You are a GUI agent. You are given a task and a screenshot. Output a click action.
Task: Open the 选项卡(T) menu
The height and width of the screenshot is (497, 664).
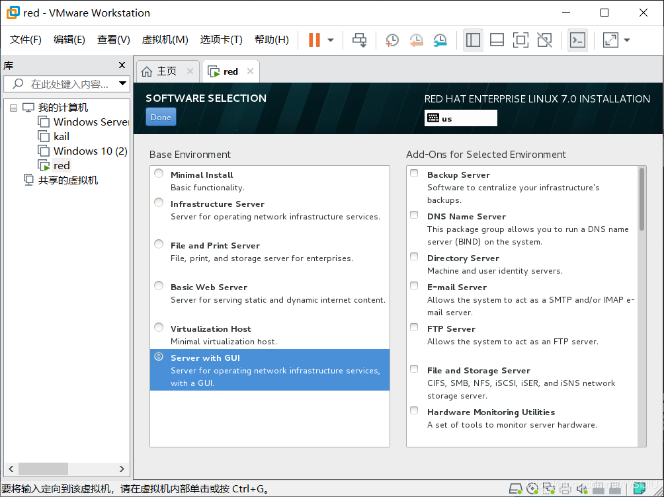(221, 40)
